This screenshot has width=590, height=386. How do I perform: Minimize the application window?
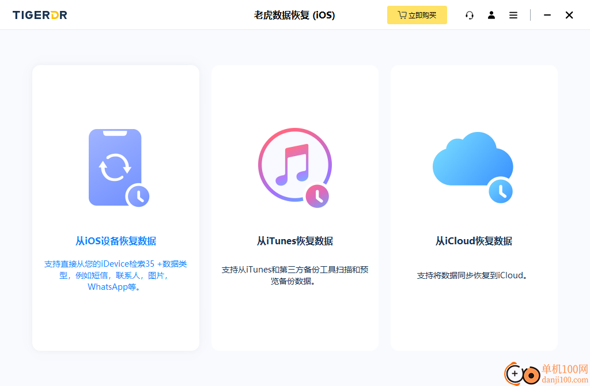(547, 15)
